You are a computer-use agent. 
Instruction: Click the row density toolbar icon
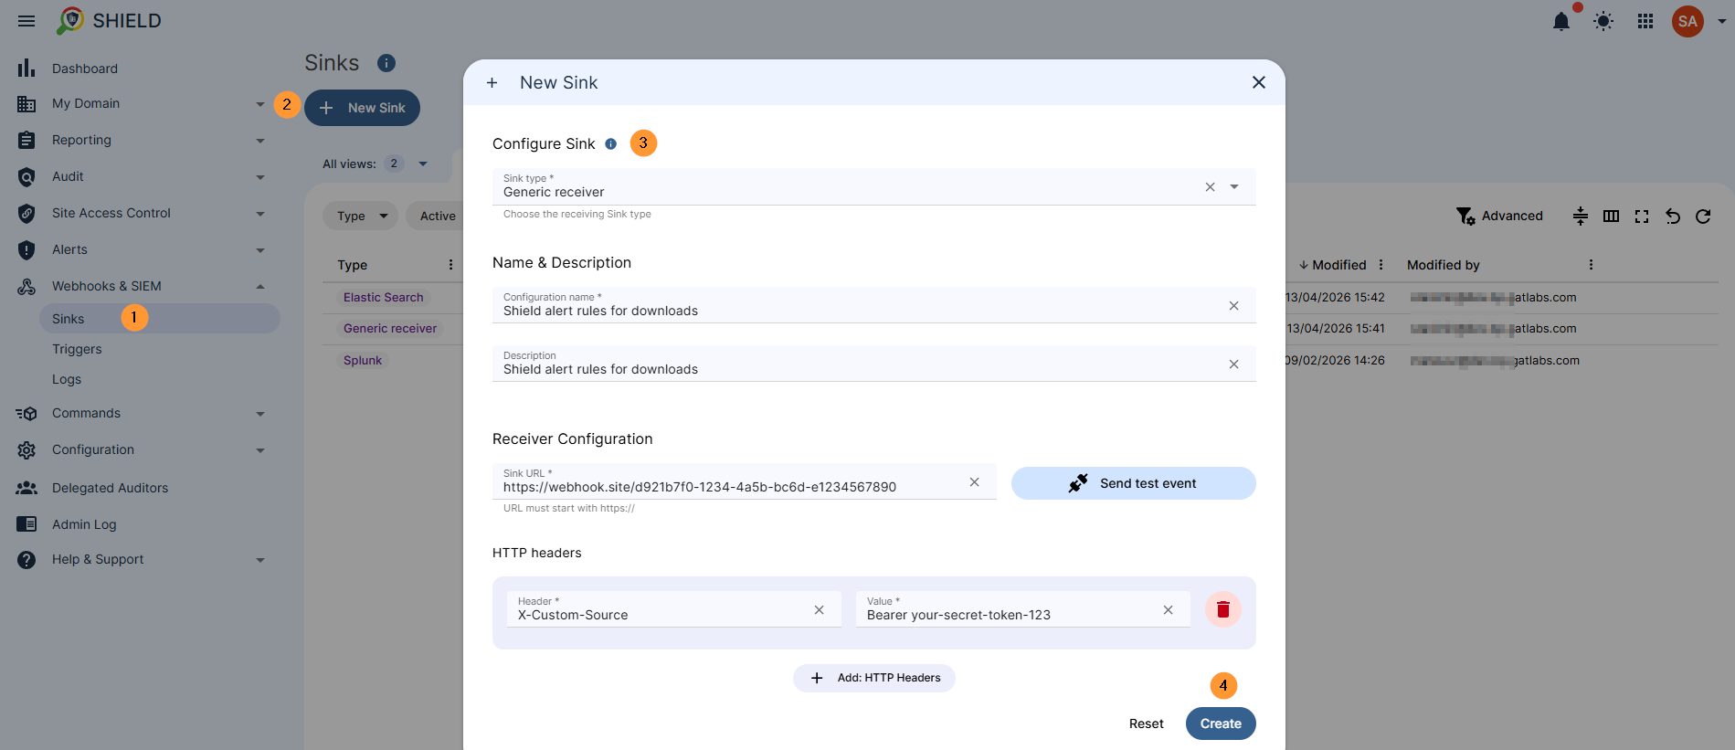(x=1581, y=217)
